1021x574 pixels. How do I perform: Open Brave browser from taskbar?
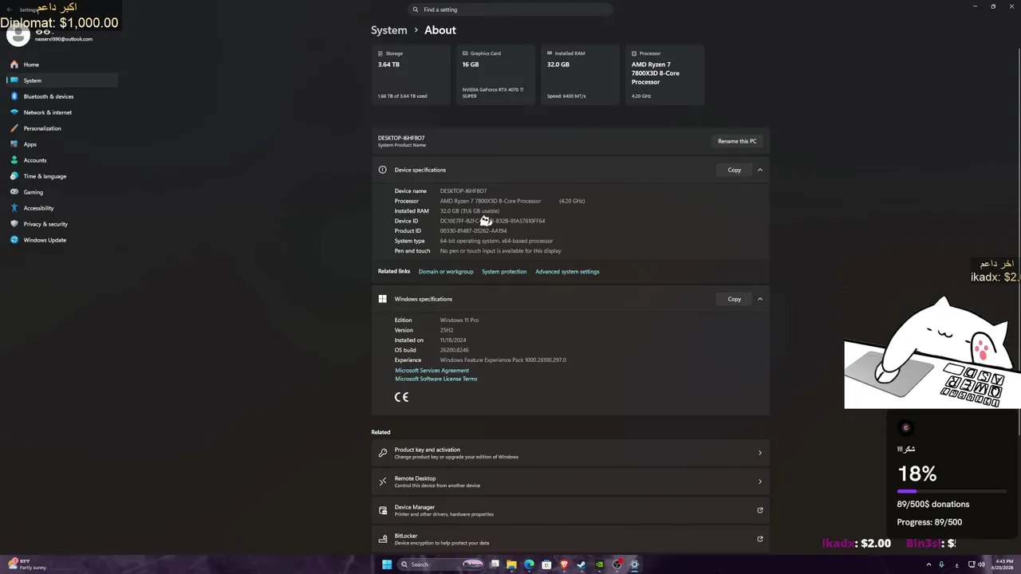[x=564, y=564]
